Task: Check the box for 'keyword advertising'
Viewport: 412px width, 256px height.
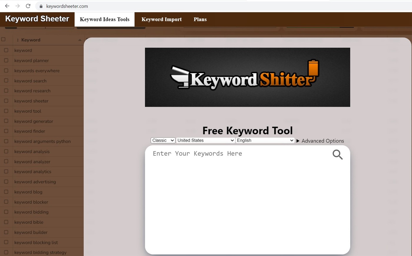Action: (x=6, y=182)
